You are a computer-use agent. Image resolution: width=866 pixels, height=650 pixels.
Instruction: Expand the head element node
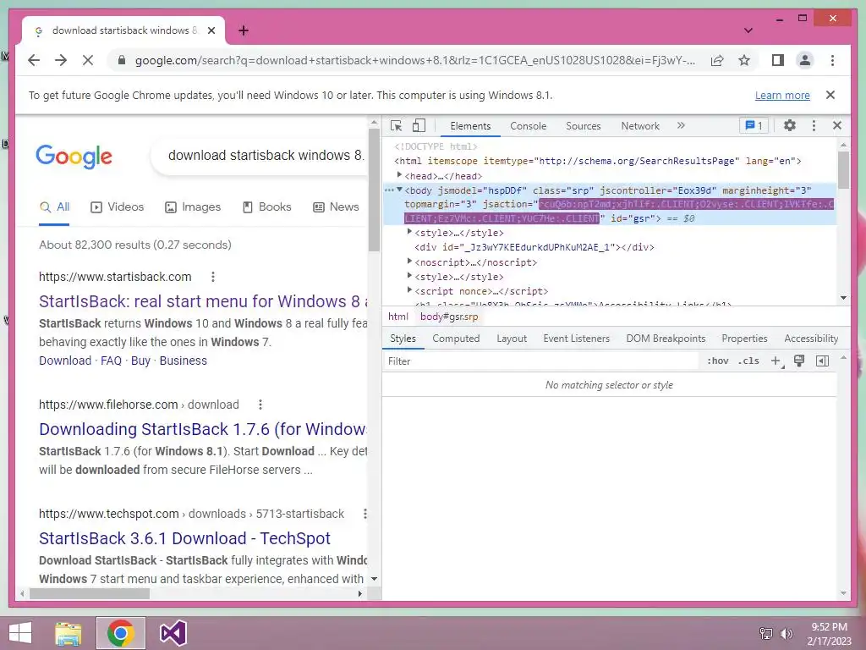pyautogui.click(x=399, y=175)
